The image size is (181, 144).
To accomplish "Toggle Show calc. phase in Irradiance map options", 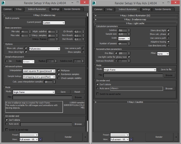I will point(26,48).
